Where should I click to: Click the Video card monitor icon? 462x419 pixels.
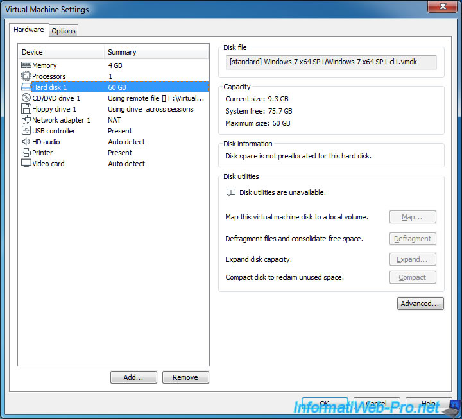(x=26, y=164)
